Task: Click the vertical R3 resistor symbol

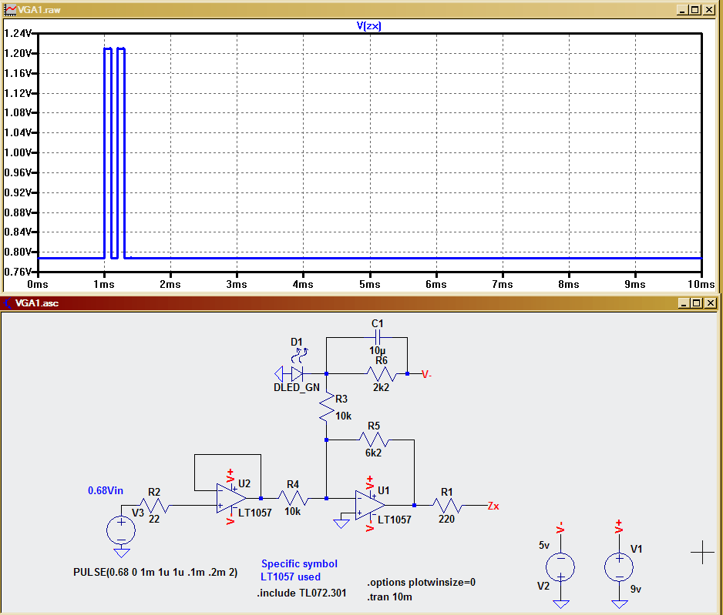Action: [x=327, y=407]
